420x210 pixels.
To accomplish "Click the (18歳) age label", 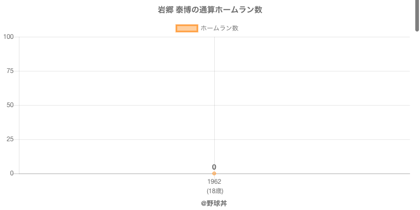I will pos(214,191).
